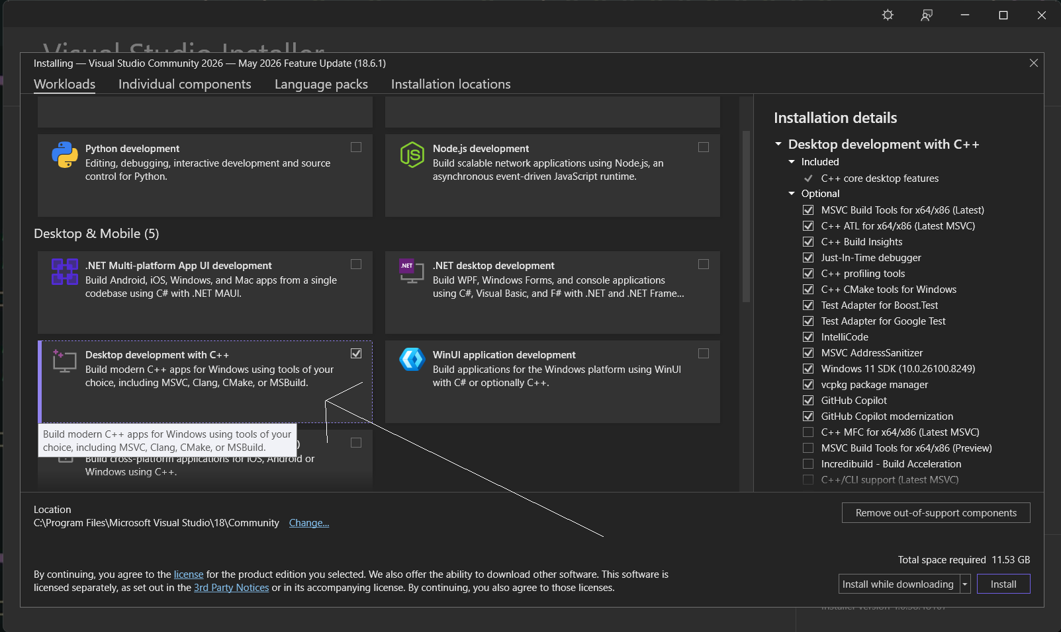Click the .NET desktop development icon

coord(412,271)
